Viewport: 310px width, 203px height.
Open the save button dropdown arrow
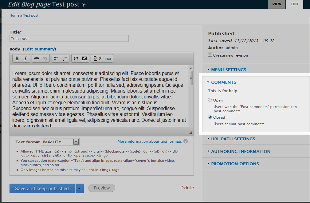(x=80, y=188)
